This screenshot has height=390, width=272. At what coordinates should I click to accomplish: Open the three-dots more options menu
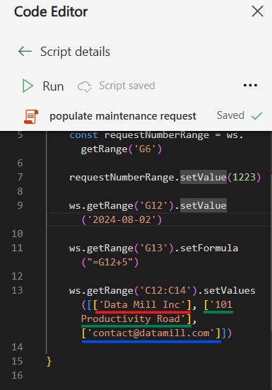pos(250,86)
